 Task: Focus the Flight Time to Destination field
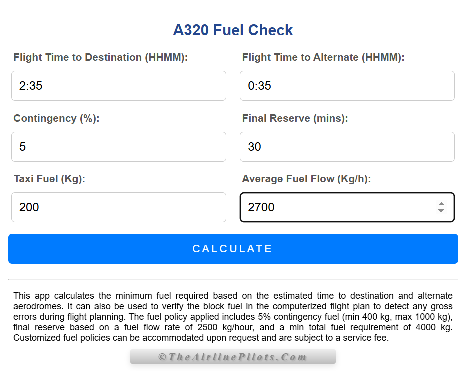pyautogui.click(x=119, y=86)
